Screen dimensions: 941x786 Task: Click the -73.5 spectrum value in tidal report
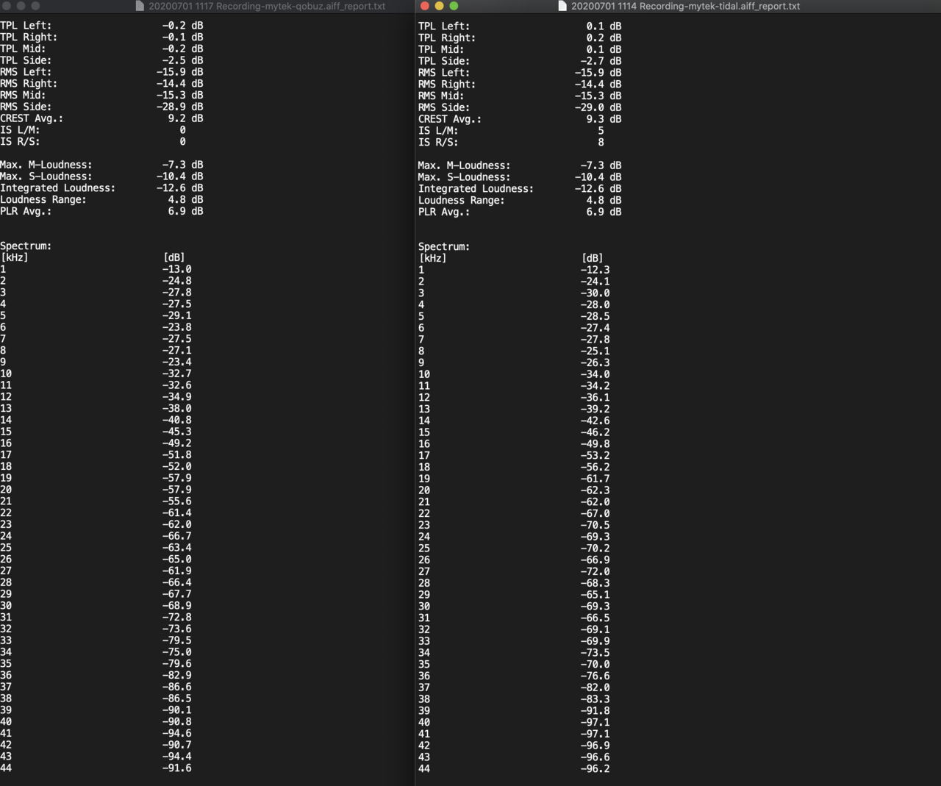click(595, 653)
